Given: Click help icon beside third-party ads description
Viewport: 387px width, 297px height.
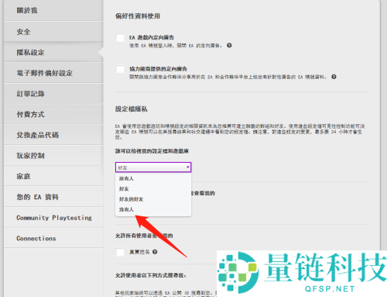Looking at the screenshot, I should tap(334, 77).
